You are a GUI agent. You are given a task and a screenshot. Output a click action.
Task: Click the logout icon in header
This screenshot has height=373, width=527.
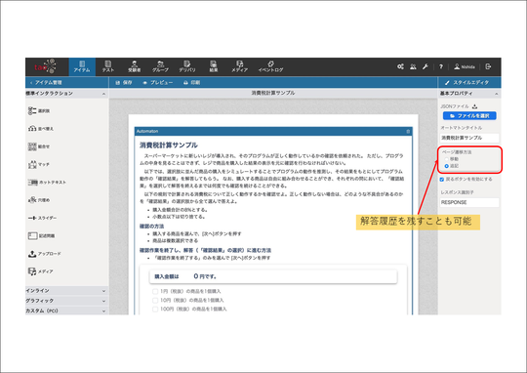488,66
